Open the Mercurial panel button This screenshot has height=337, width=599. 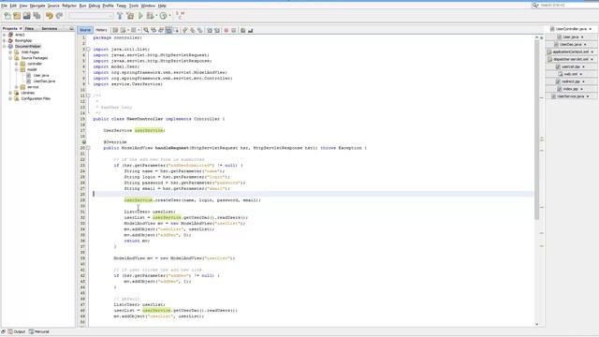[39, 331]
